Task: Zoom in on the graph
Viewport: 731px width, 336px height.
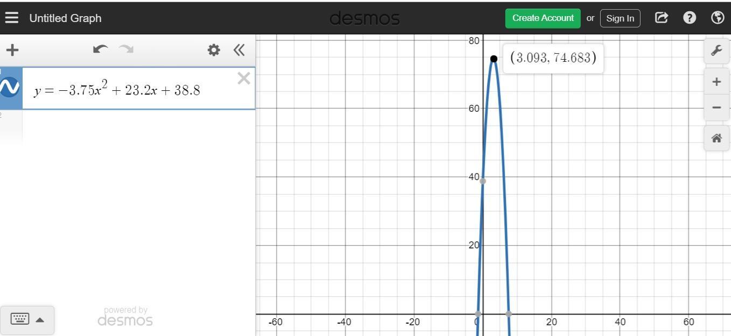Action: pyautogui.click(x=716, y=82)
